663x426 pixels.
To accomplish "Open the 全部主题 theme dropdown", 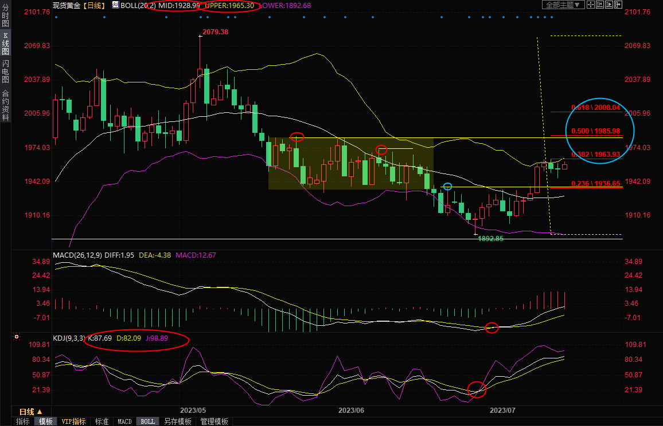I will click(563, 5).
